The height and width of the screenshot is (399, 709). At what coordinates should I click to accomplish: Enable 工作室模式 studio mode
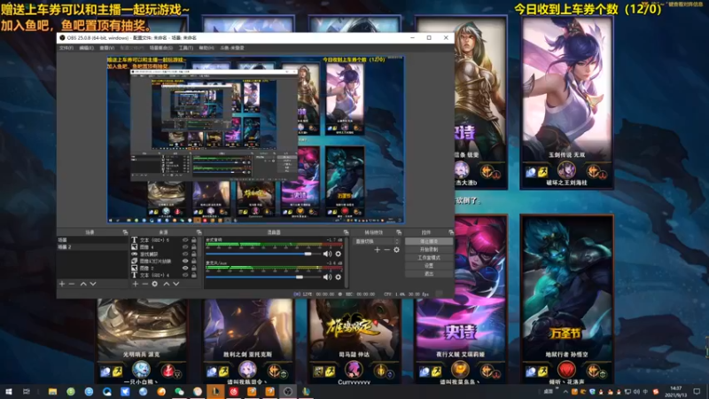point(429,258)
